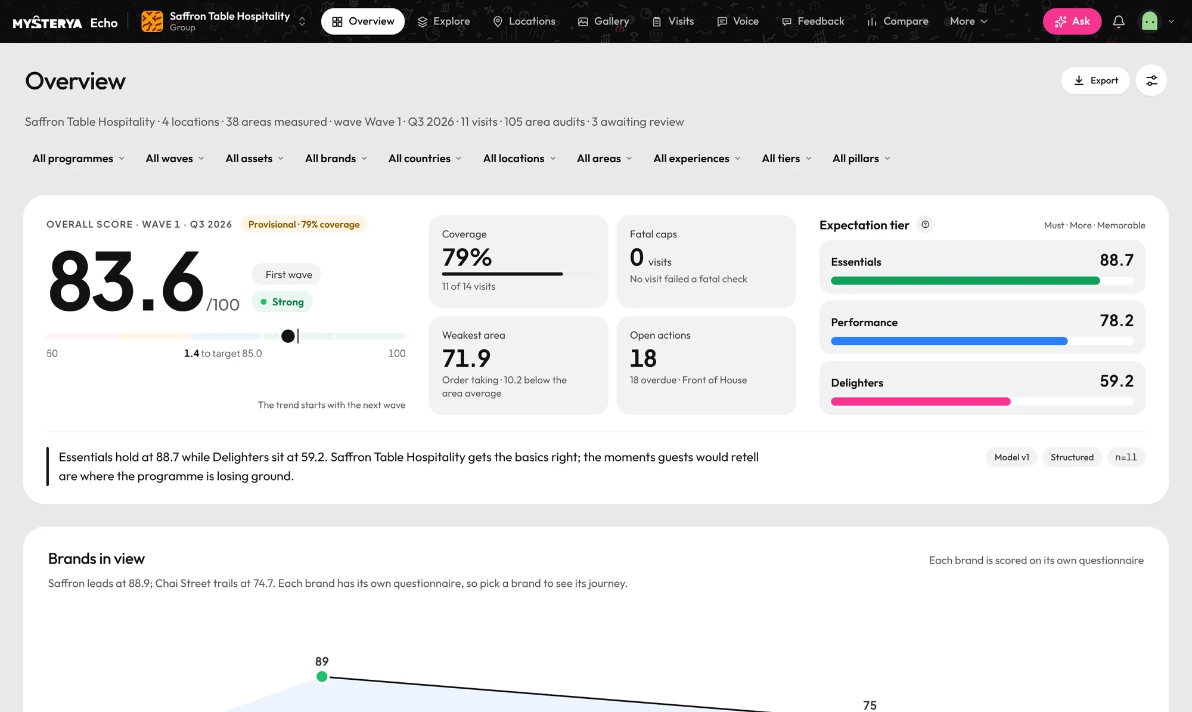
Task: Export the overview report
Action: pos(1095,81)
